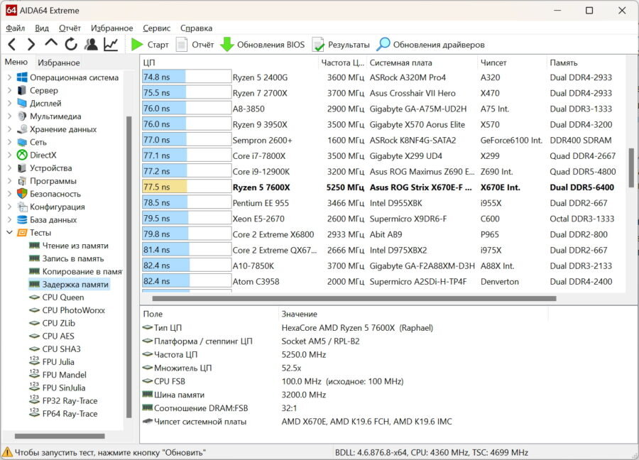
Task: Select the База данных database icon
Action: (22, 219)
